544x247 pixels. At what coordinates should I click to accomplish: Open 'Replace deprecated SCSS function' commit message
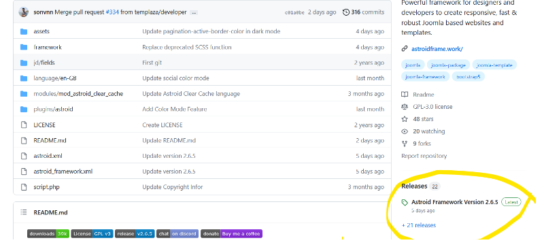[x=186, y=47]
